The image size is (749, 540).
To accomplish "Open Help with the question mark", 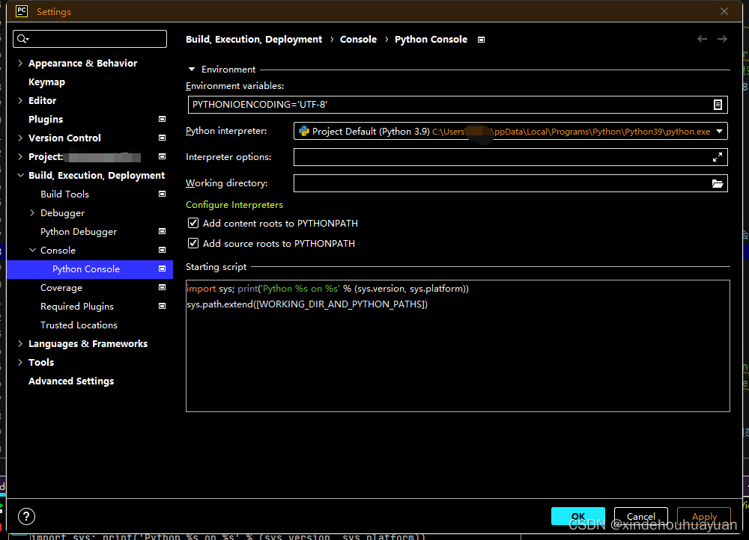I will [x=27, y=516].
